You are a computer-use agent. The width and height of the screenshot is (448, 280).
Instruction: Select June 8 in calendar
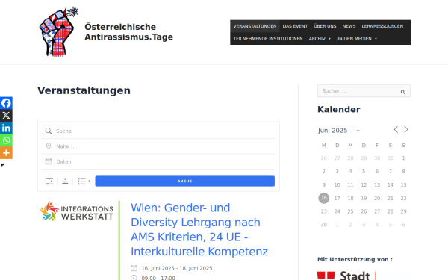click(x=403, y=172)
